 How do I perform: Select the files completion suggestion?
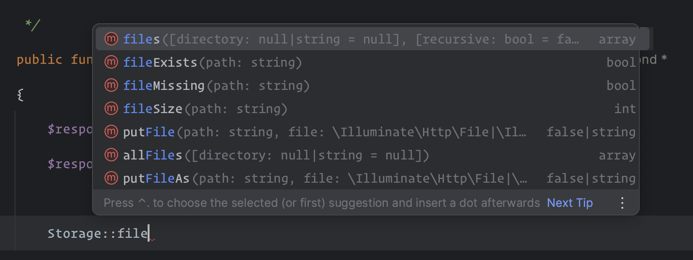(x=372, y=39)
